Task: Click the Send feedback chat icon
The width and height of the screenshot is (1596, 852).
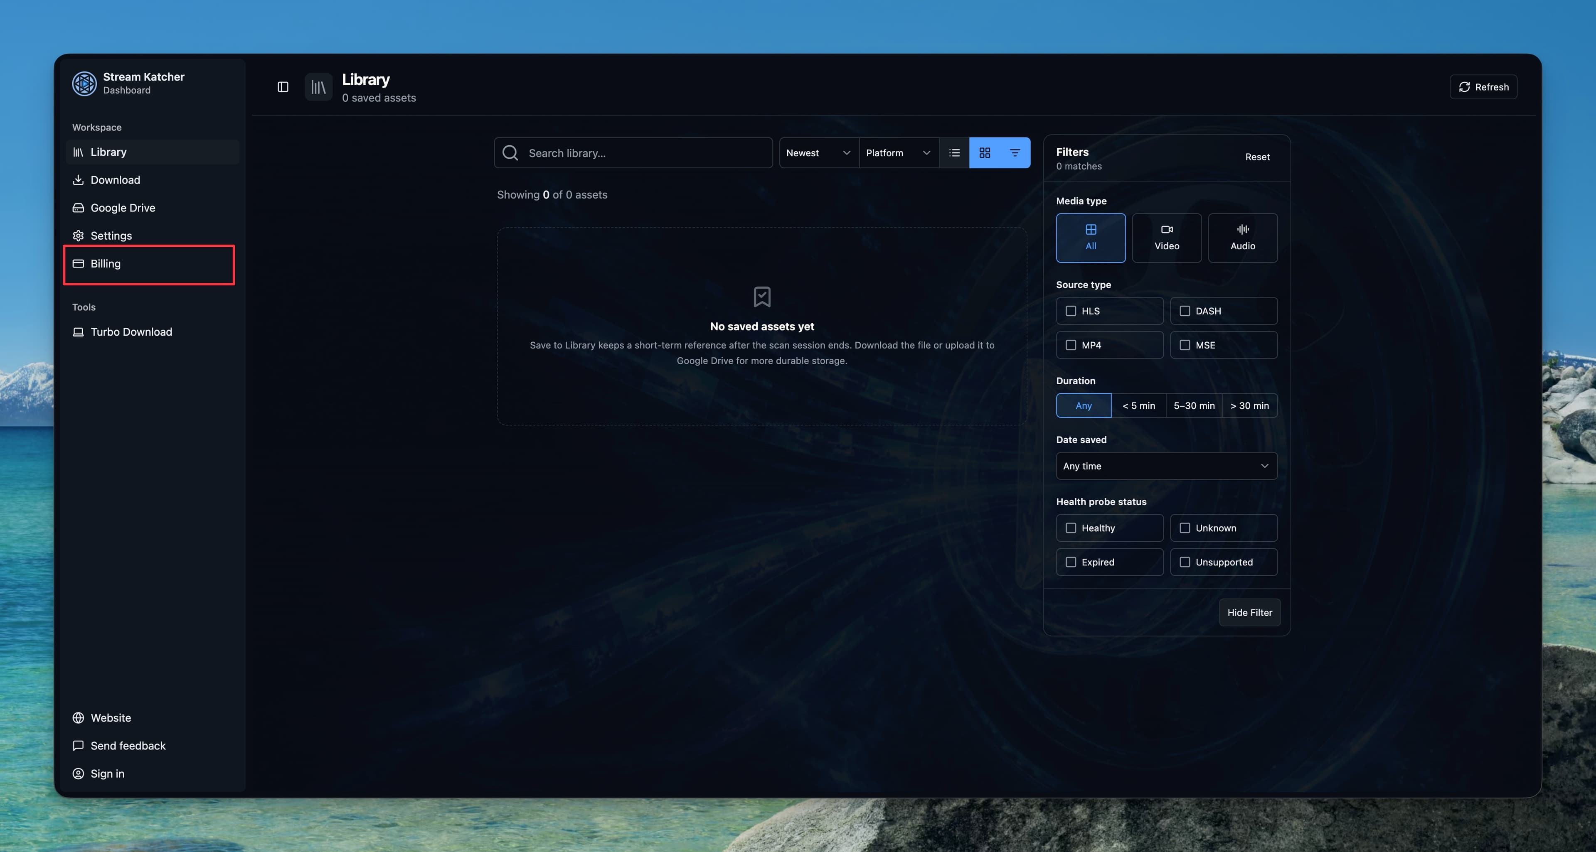Action: 78,746
